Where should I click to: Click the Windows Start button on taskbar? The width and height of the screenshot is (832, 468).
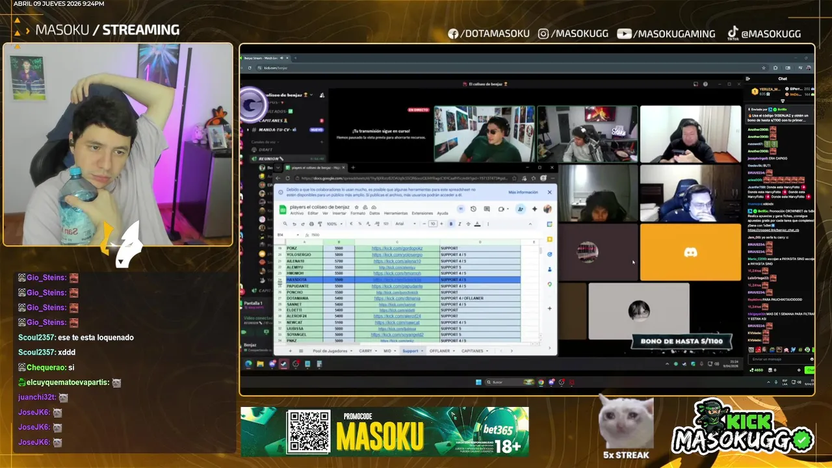[478, 382]
